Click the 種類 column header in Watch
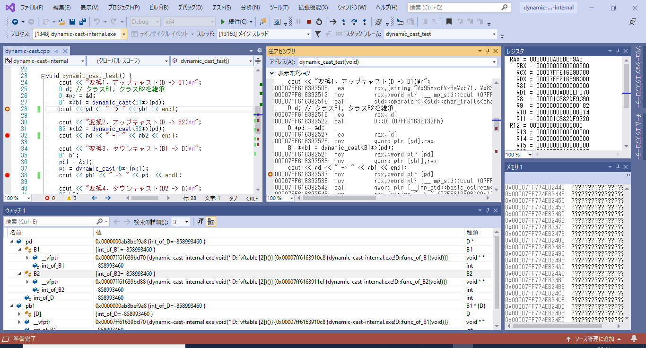 click(472, 233)
